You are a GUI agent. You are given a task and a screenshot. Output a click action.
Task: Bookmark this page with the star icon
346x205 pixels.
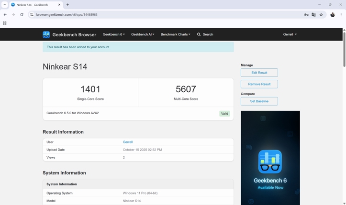click(321, 15)
